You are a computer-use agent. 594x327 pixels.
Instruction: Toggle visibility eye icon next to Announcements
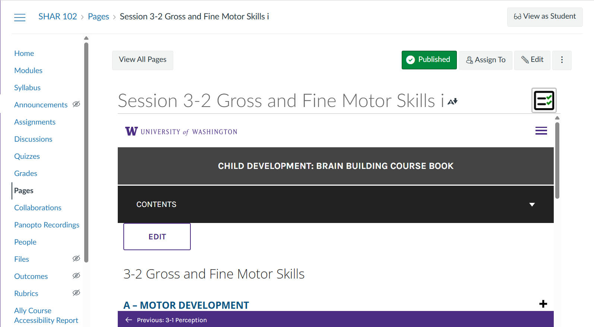(76, 104)
